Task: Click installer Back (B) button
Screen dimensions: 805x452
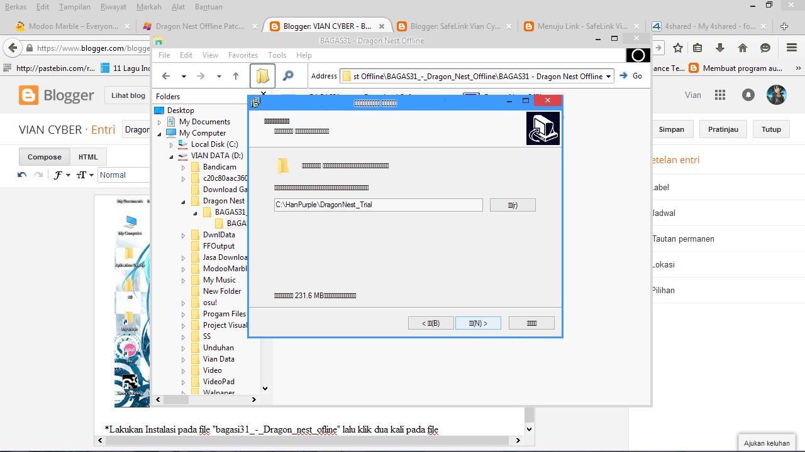Action: pos(430,323)
